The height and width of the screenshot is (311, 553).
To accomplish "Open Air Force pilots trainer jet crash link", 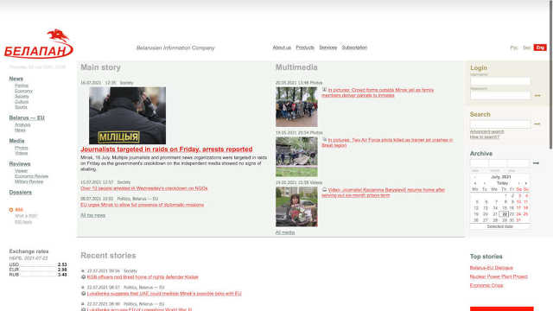I will 387,143.
